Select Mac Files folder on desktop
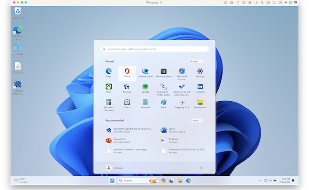 click(18, 49)
